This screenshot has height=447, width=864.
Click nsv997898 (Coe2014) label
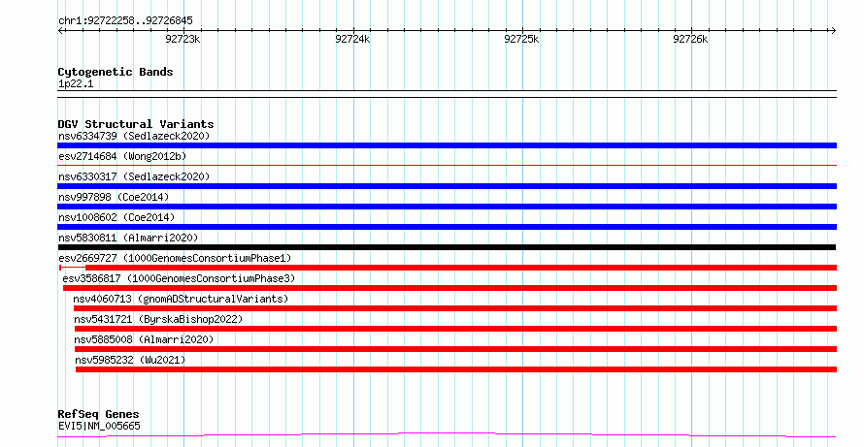[114, 197]
